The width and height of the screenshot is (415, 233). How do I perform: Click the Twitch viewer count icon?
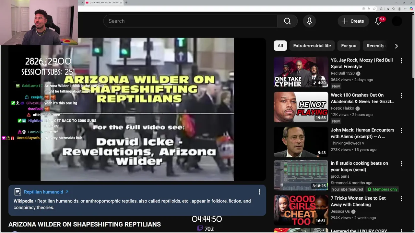(x=200, y=228)
